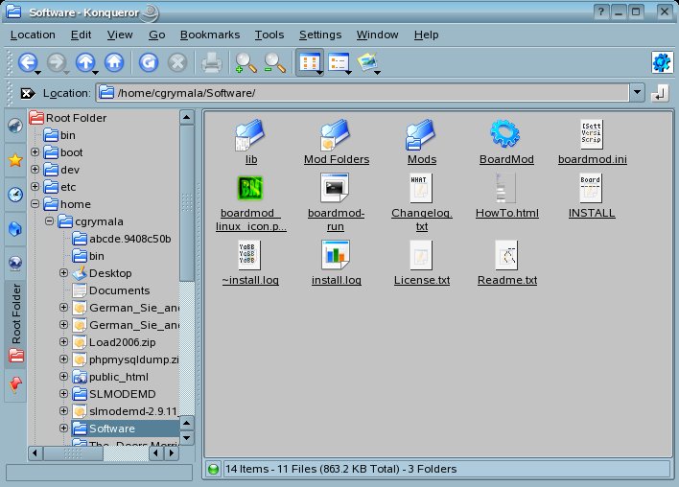Expand the Desktop tree node
679x487 pixels.
coord(63,272)
